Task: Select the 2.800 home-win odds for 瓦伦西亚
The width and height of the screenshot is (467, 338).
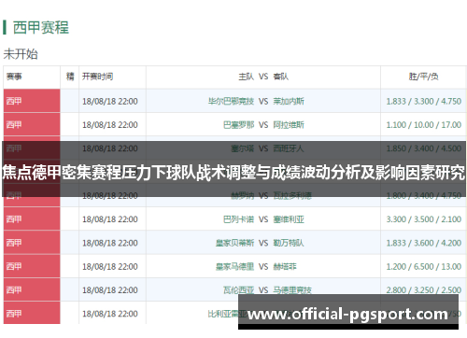Action: click(396, 290)
